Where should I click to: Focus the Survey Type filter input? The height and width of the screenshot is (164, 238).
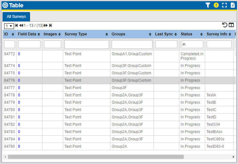pyautogui.click(x=87, y=44)
